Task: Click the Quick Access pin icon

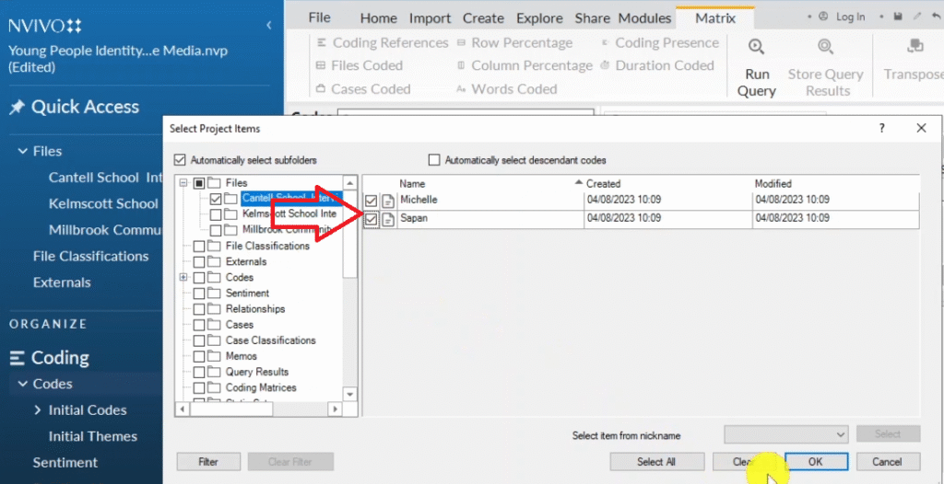Action: pos(17,108)
